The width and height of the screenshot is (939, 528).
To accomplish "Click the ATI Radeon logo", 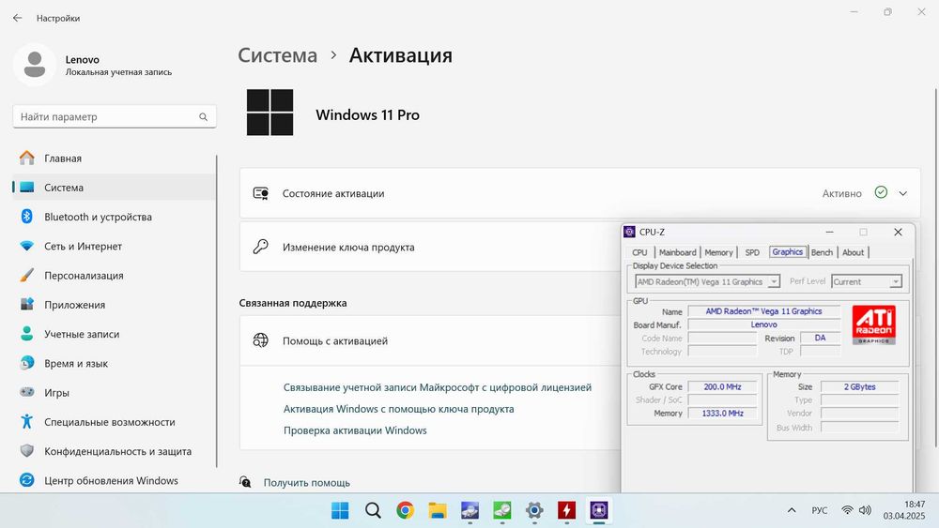I will (x=873, y=324).
